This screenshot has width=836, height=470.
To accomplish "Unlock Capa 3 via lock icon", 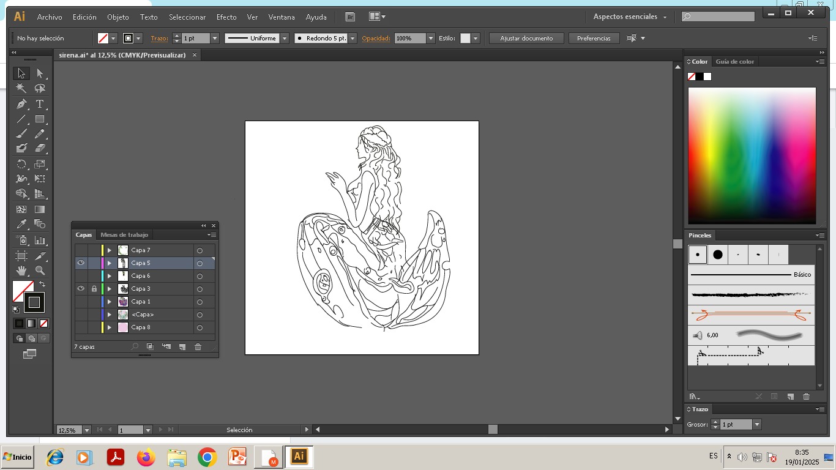I will tap(94, 289).
